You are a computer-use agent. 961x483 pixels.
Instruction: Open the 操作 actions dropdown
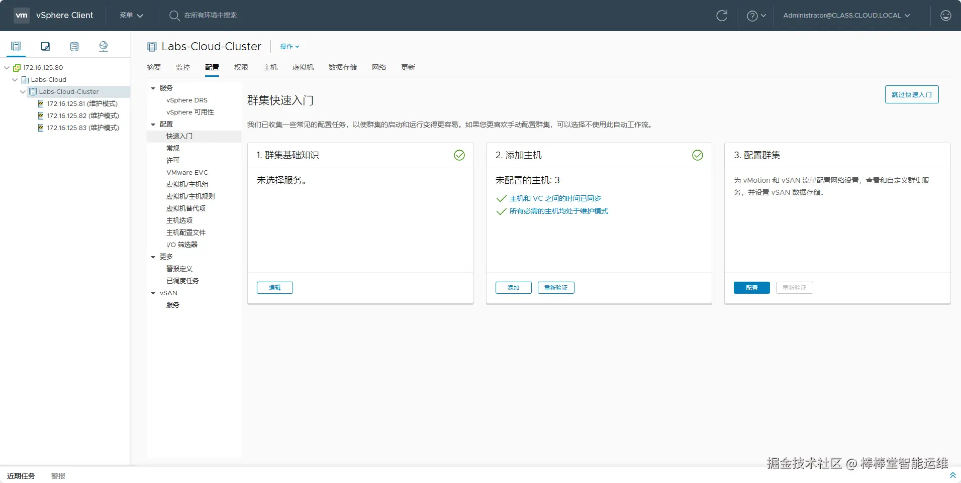(x=290, y=47)
